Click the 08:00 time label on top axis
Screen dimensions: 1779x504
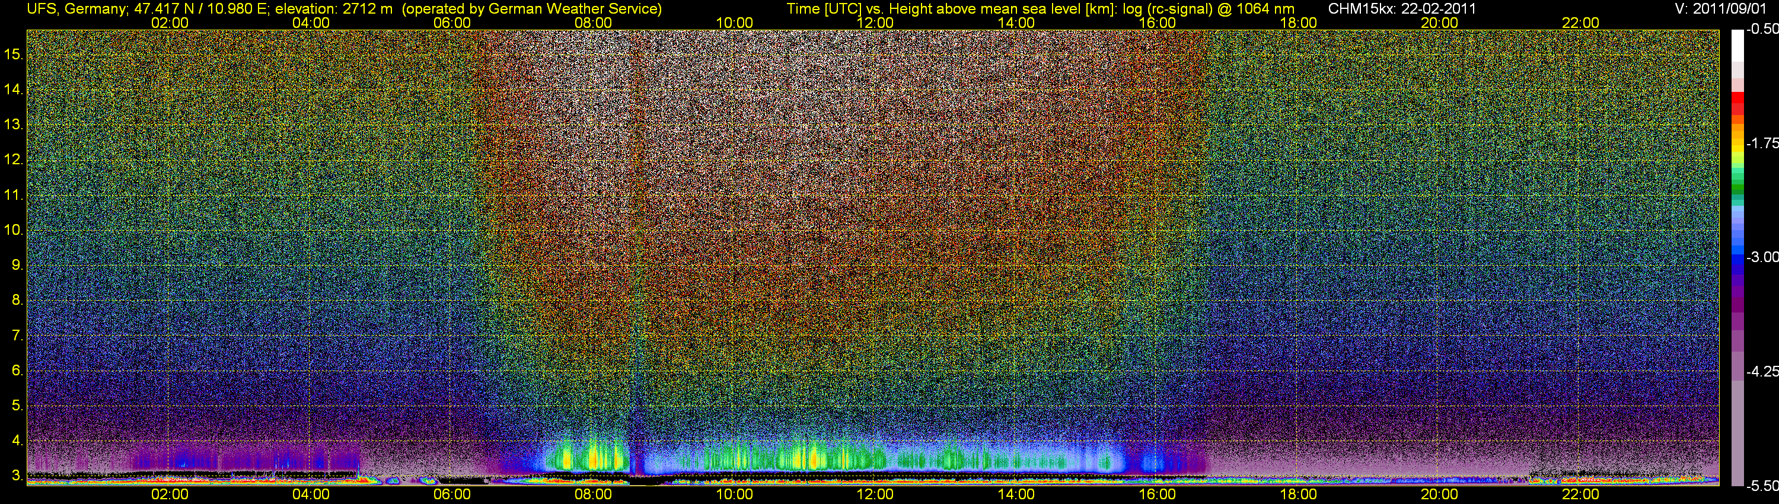coord(592,23)
